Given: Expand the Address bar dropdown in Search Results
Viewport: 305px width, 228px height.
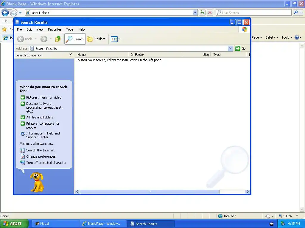Looking at the screenshot, I should (x=230, y=48).
